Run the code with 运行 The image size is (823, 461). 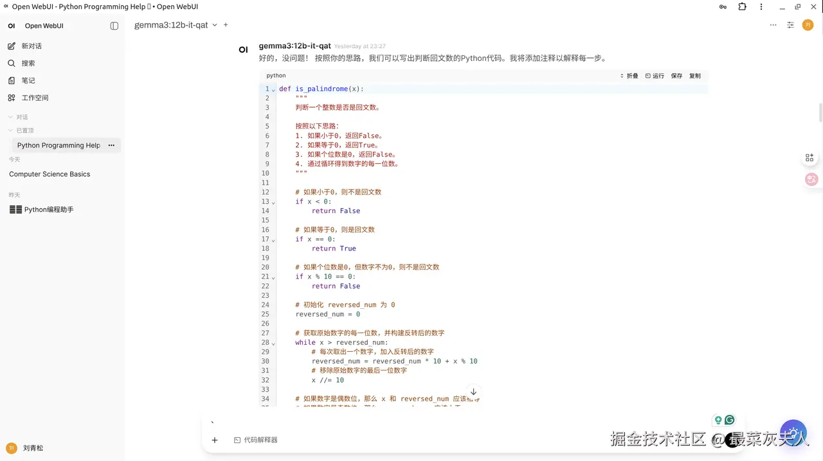click(x=655, y=76)
